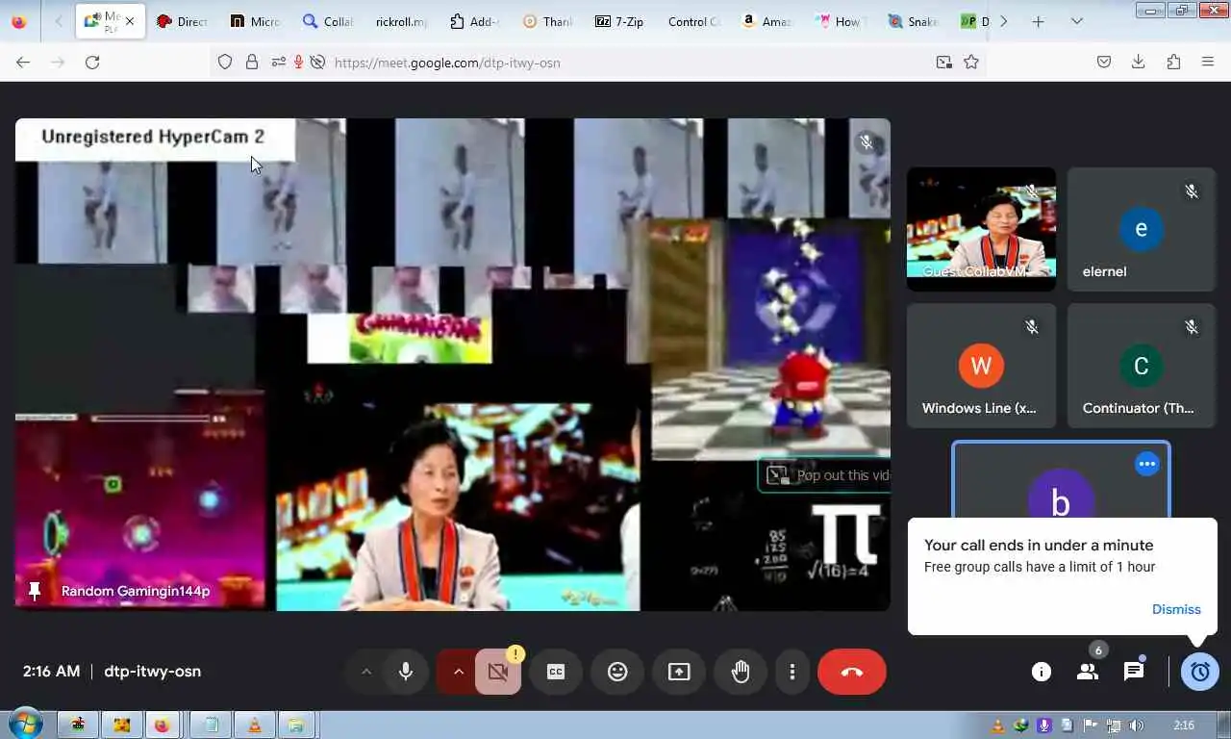
Task: Click the pin icon on Random Gamingin144p
Action: pos(36,591)
